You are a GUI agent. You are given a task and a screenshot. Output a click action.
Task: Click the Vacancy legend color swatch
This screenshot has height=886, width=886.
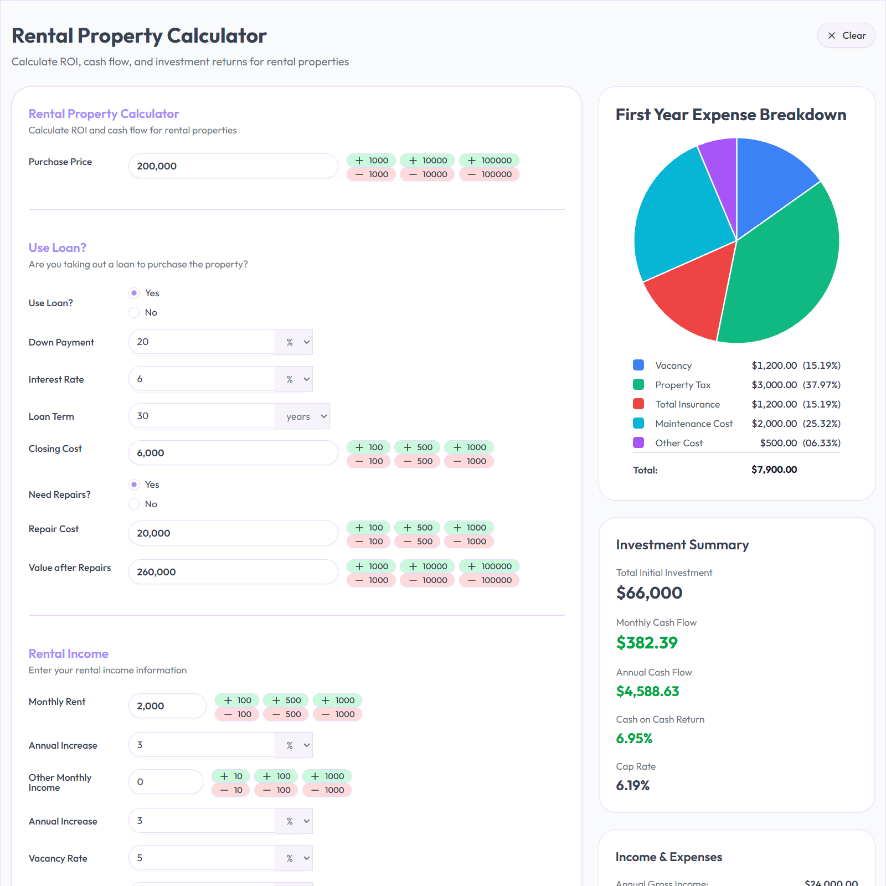638,365
